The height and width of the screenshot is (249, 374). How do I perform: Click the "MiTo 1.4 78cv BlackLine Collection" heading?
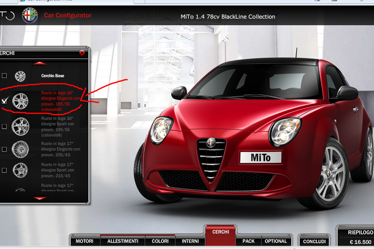click(x=228, y=17)
